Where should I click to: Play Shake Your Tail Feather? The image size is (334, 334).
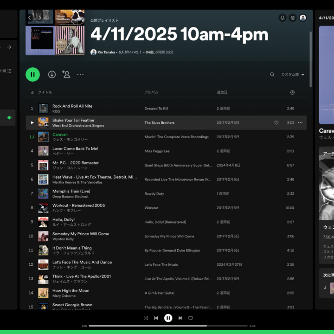click(32, 122)
